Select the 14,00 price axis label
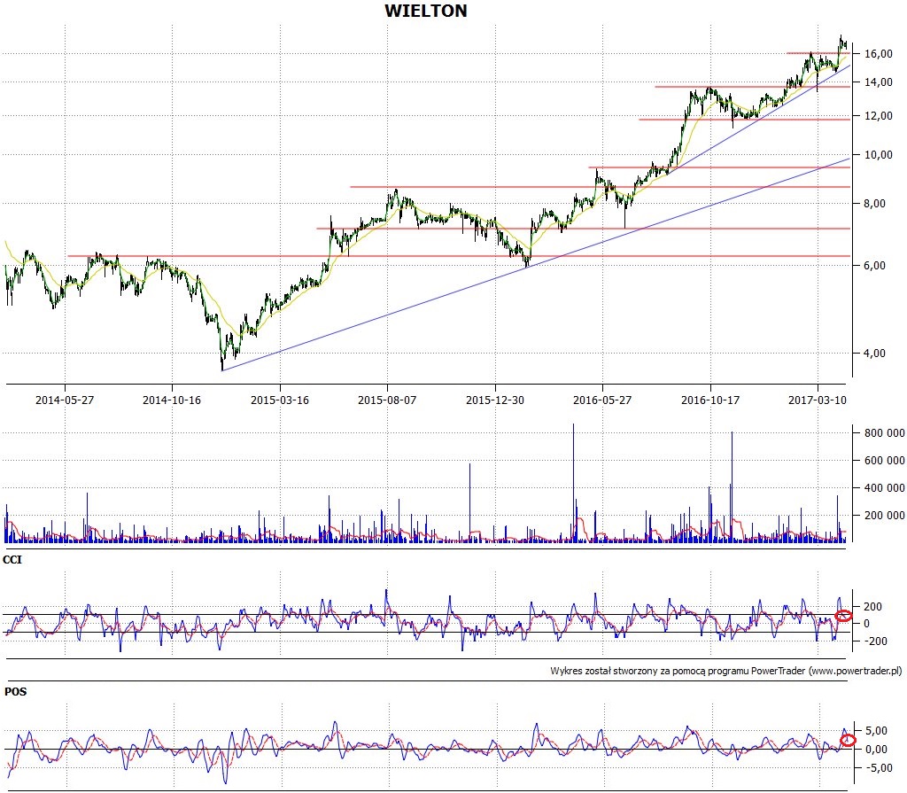This screenshot has width=907, height=793. tap(878, 82)
